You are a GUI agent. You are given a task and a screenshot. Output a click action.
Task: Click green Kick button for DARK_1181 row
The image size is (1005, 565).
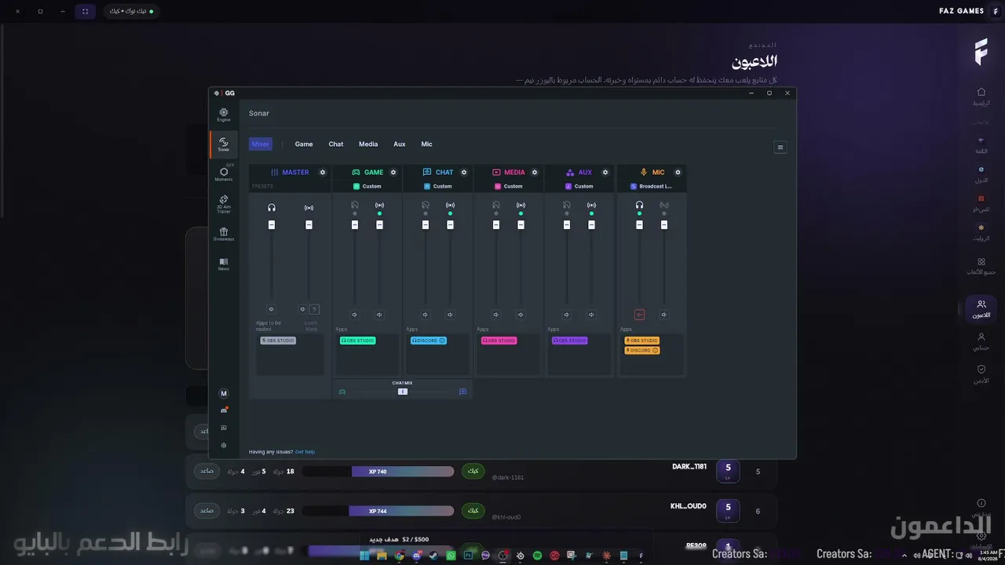tap(473, 471)
